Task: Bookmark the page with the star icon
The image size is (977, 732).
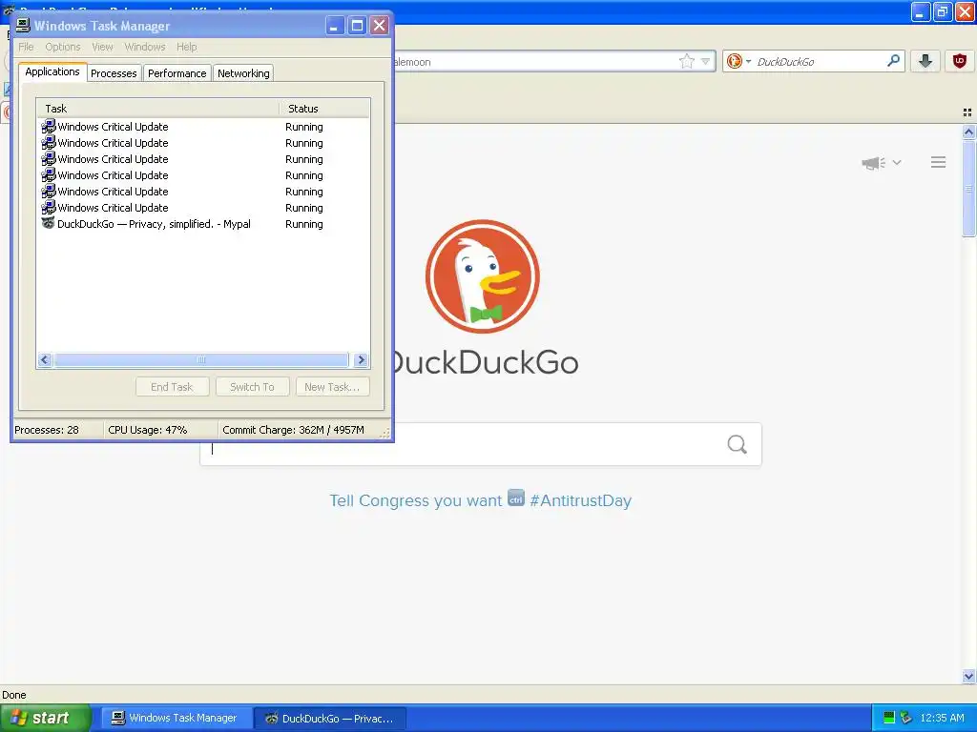Action: pyautogui.click(x=687, y=61)
